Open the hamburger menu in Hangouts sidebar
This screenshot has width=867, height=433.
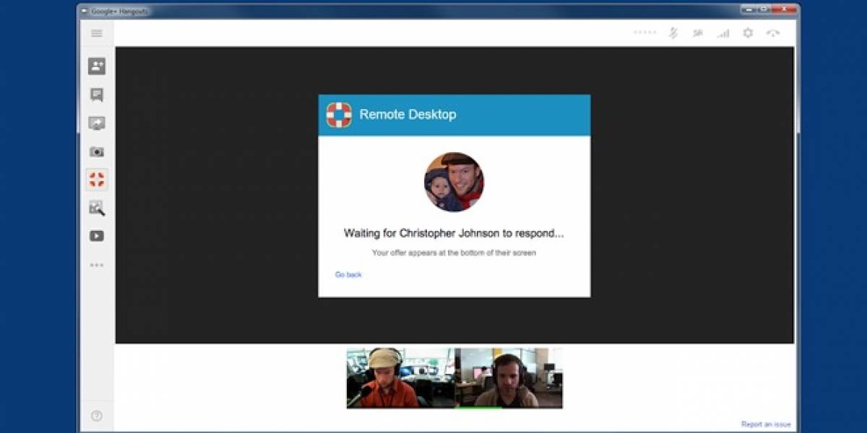click(97, 33)
